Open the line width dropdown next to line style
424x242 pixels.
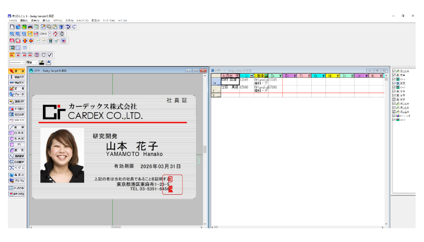click(32, 62)
